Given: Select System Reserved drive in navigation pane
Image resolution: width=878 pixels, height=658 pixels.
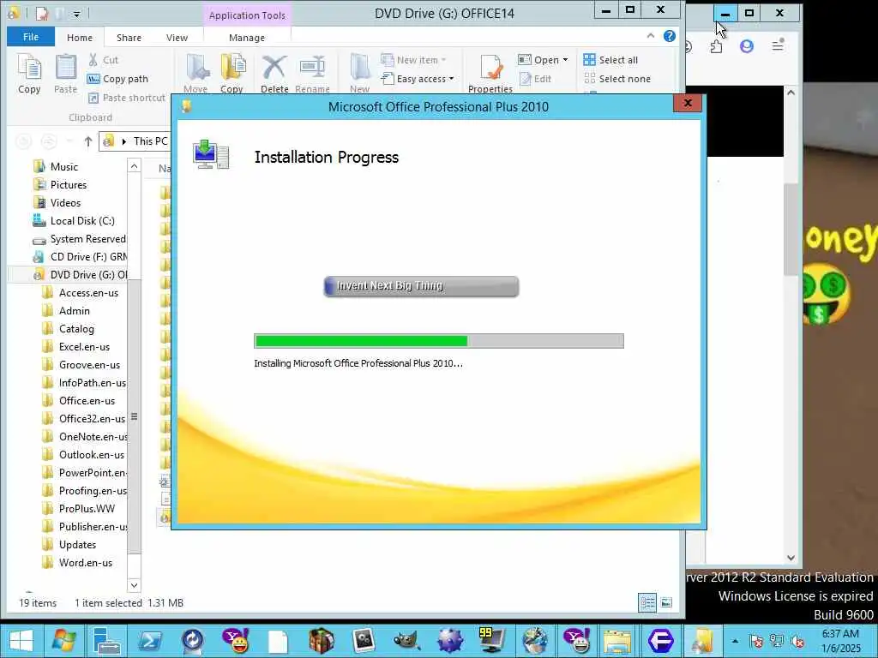Looking at the screenshot, I should pyautogui.click(x=88, y=239).
